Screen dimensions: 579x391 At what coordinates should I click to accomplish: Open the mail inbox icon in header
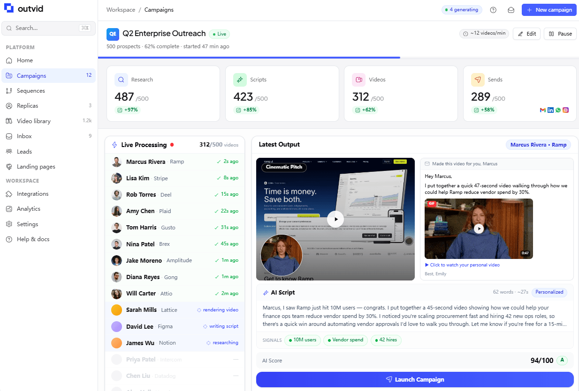click(511, 10)
